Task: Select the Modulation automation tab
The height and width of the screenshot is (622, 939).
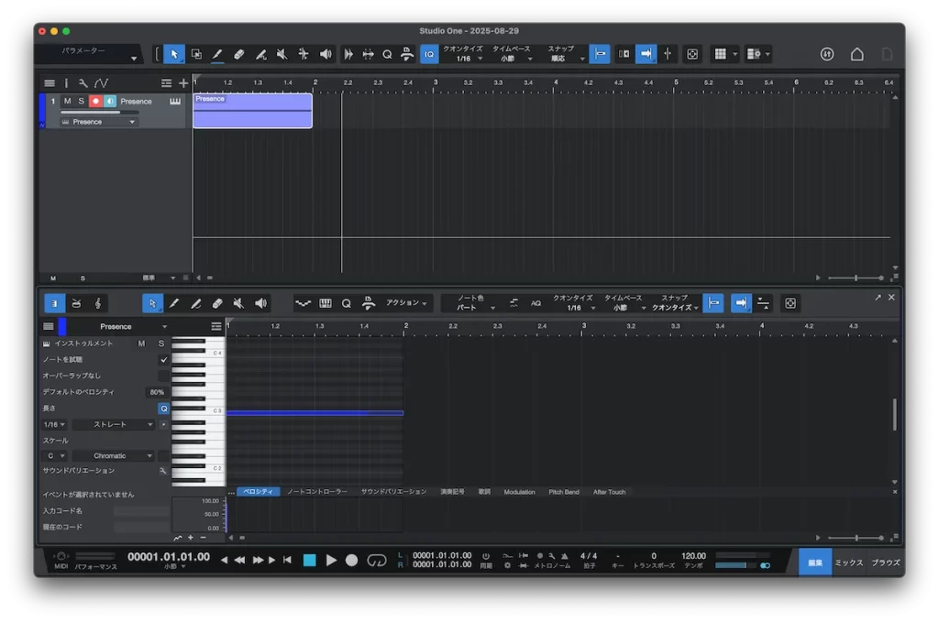Action: coord(519,492)
